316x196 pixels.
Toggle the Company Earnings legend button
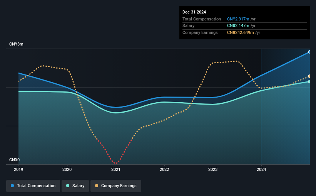[x=116, y=186]
